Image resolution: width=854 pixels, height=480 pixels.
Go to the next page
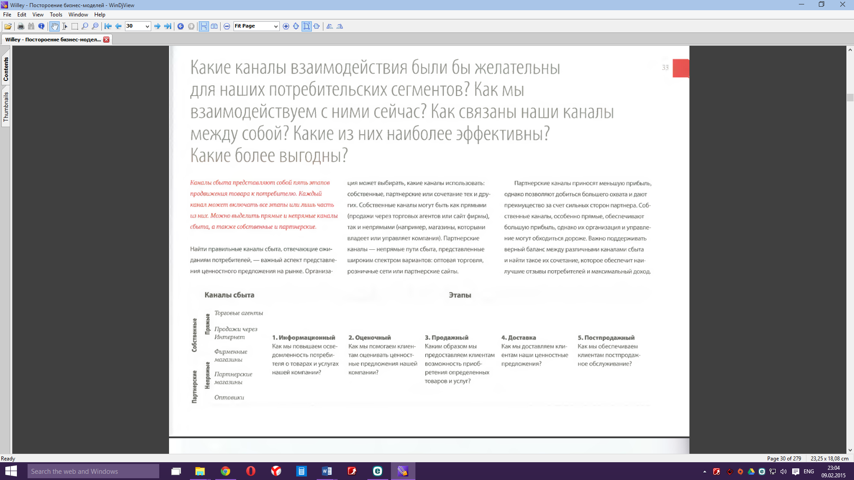[x=157, y=26]
